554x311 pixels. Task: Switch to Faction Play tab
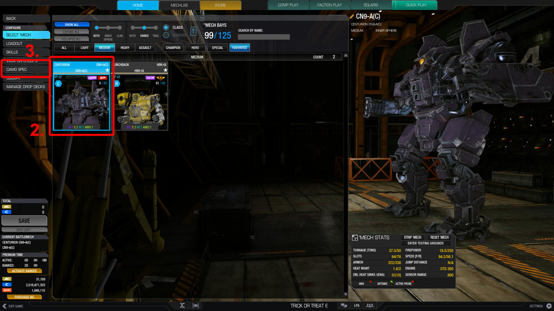click(x=329, y=5)
